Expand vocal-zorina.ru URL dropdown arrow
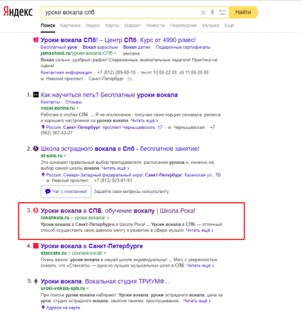302x316 pixels. pos(78,108)
